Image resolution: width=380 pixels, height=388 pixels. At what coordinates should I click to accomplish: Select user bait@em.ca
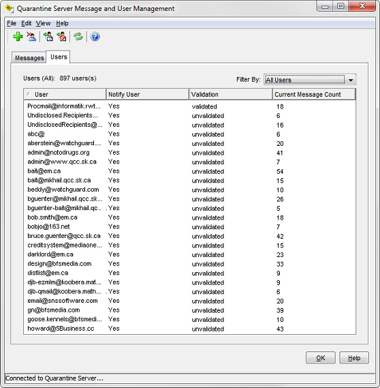coord(190,171)
